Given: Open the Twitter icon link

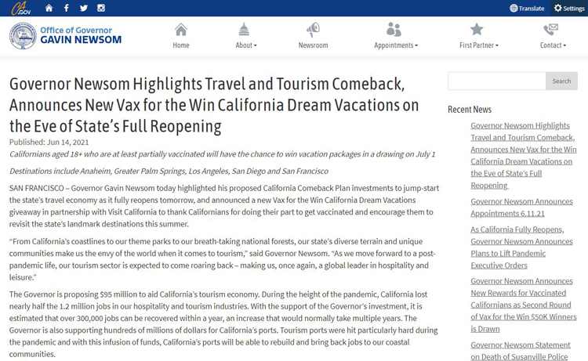Looking at the screenshot, I should coord(83,8).
